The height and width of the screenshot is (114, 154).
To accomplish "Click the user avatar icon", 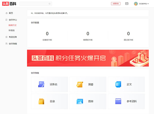I will click(x=136, y=4).
